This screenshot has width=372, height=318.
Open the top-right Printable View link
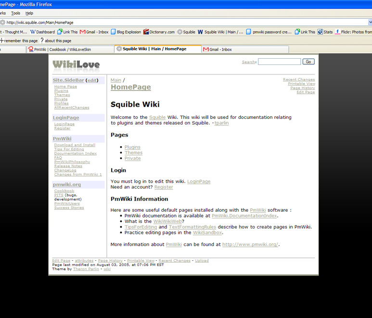pyautogui.click(x=302, y=84)
